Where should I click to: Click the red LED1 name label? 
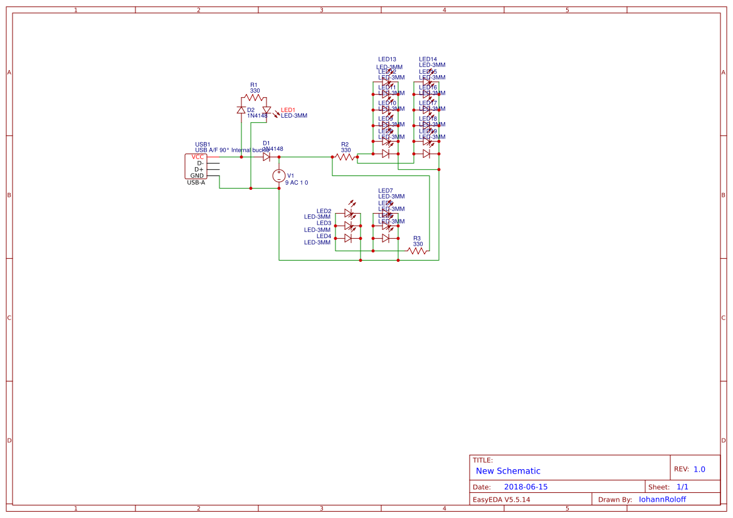pyautogui.click(x=288, y=110)
